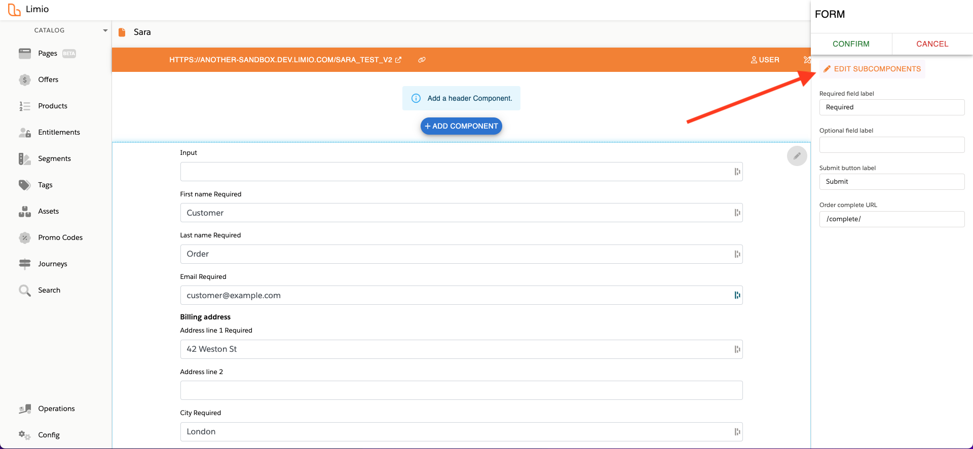The width and height of the screenshot is (973, 449).
Task: Click the Order complete URL input
Action: (891, 219)
